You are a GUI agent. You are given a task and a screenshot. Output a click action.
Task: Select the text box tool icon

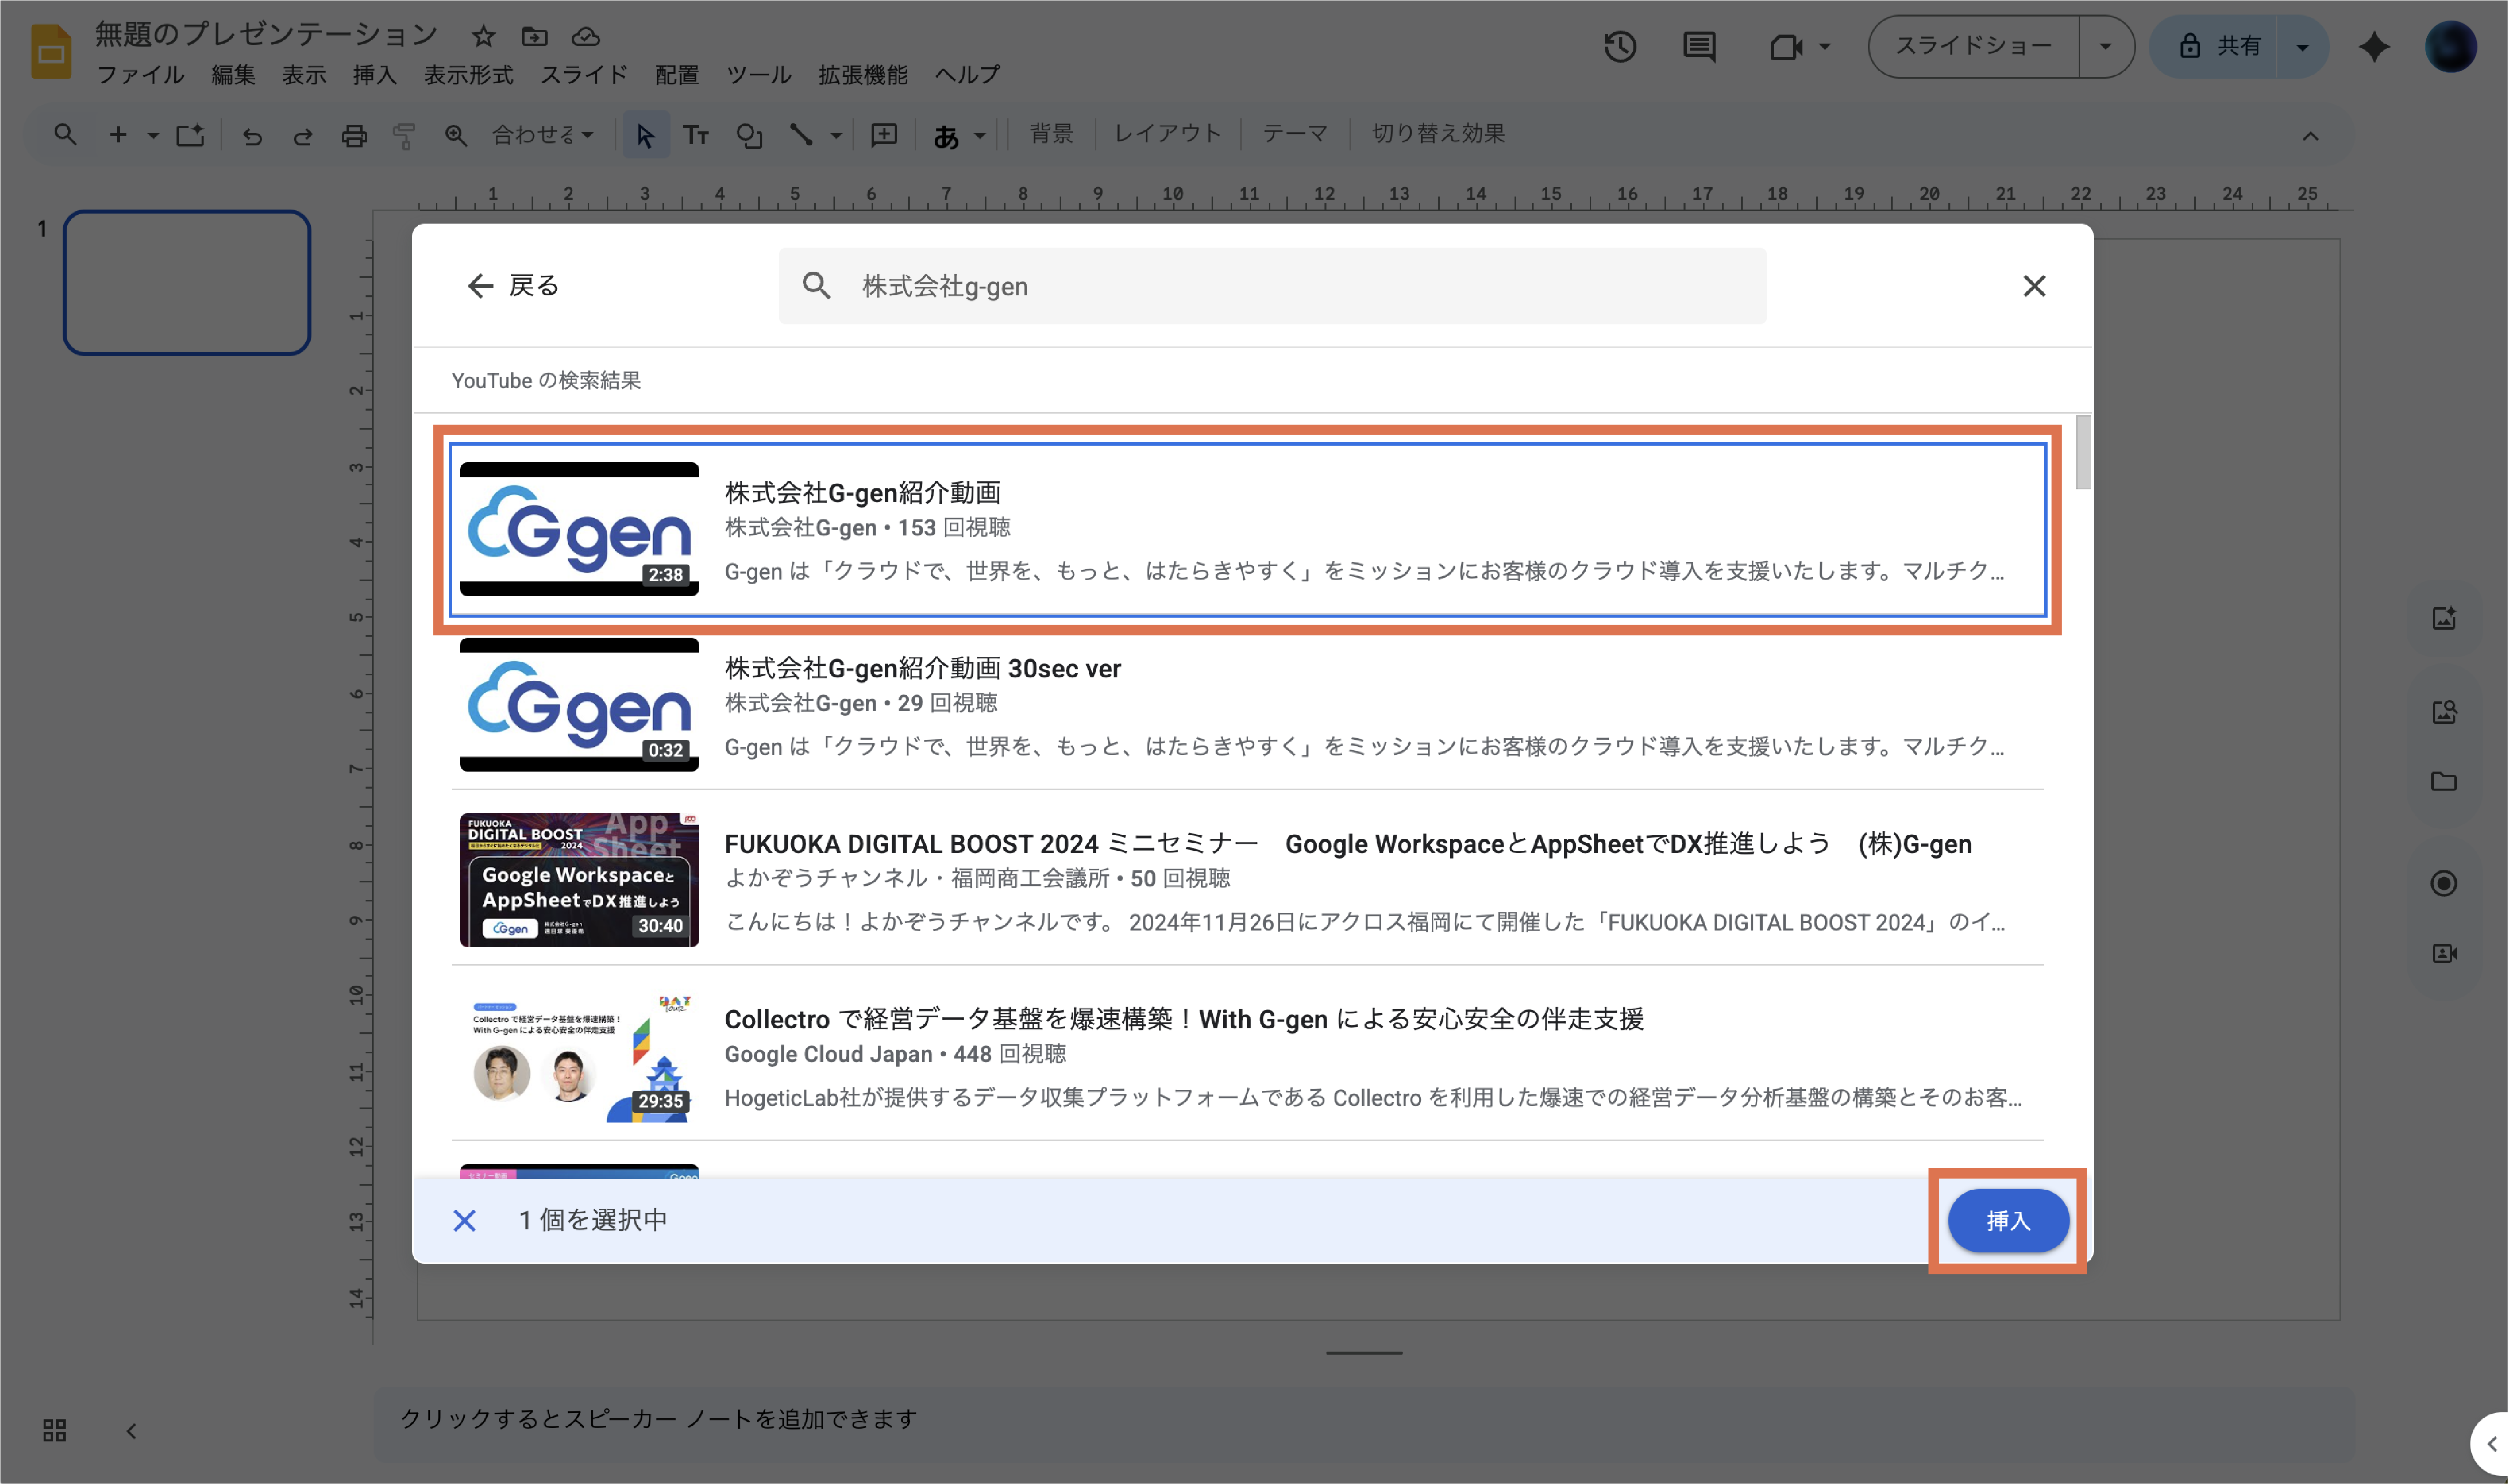(x=696, y=135)
